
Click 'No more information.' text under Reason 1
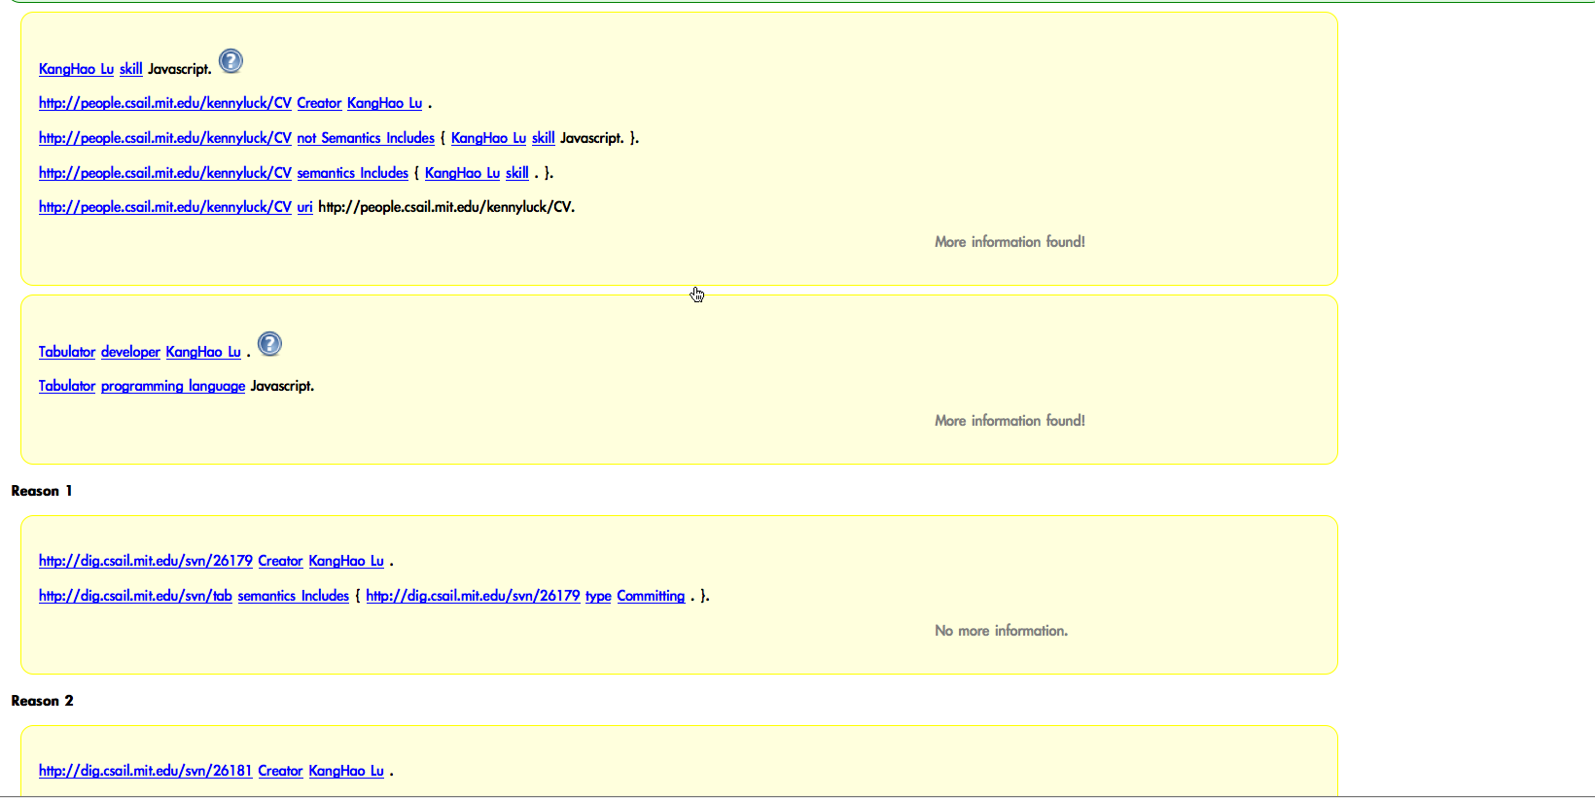point(1001,631)
